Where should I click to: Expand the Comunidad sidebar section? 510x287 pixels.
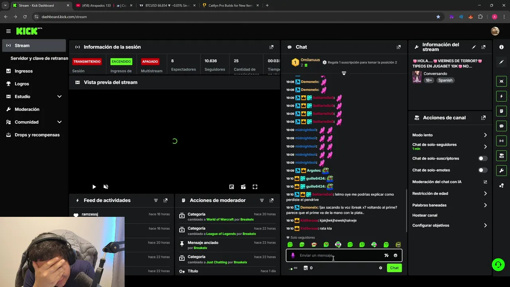click(x=59, y=122)
